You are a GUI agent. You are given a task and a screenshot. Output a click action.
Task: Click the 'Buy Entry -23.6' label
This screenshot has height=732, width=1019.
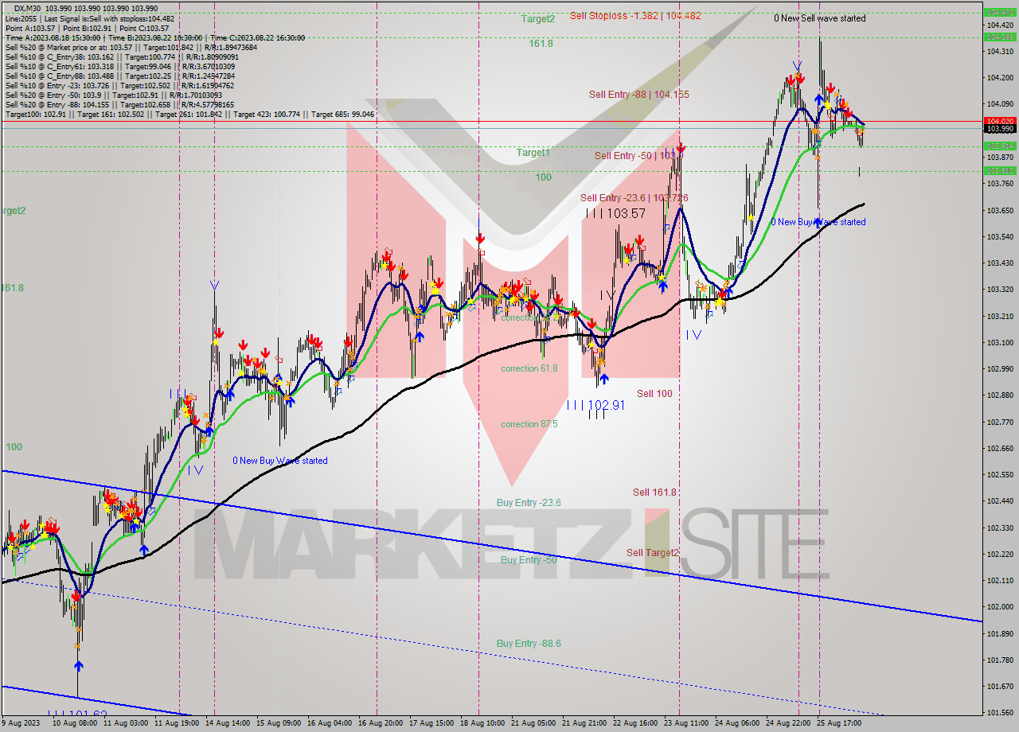(529, 503)
